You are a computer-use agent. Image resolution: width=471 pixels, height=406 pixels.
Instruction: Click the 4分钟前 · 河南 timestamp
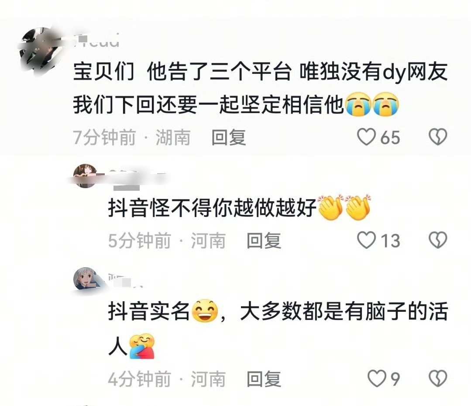point(167,379)
